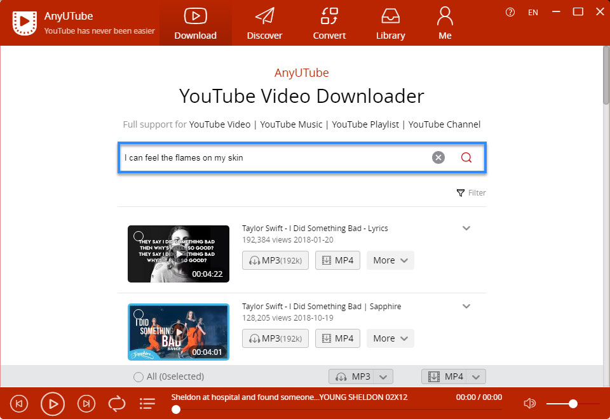Screen dimensions: 610x419
Task: Download Lyrics video as MP4
Action: coord(337,260)
